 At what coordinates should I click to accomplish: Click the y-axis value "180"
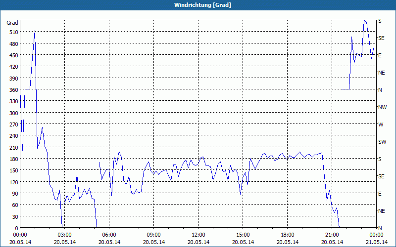pyautogui.click(x=14, y=159)
